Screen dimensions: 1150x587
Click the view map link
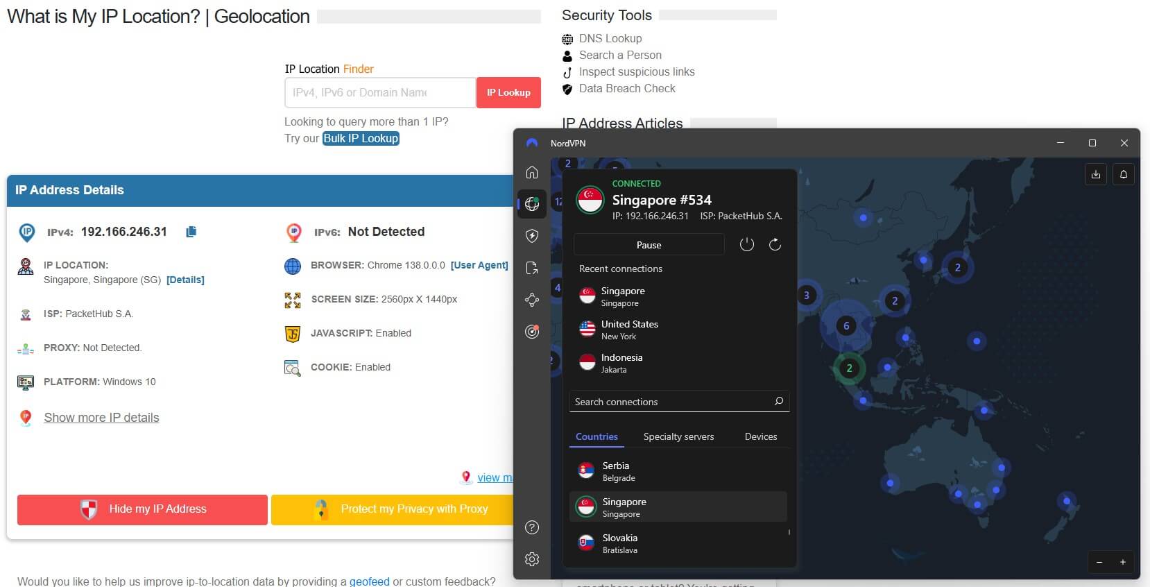coord(495,477)
